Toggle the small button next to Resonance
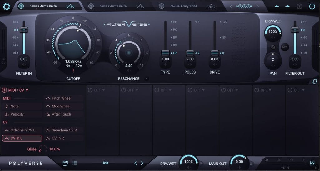The height and width of the screenshot is (171, 320). 147,78
